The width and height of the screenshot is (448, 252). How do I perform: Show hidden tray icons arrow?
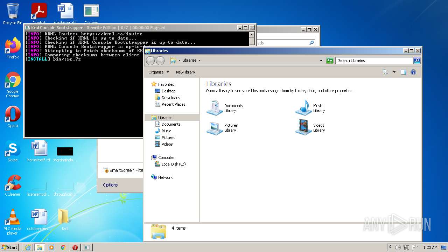coord(391,247)
